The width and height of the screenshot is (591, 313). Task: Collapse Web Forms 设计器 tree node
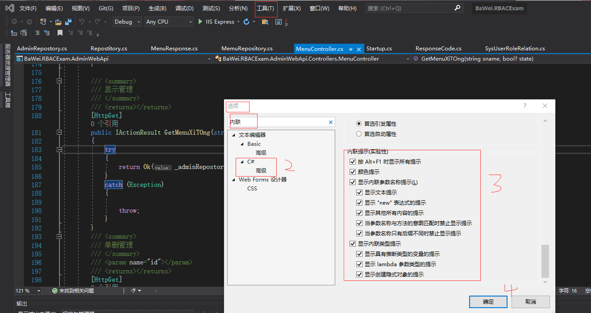tap(233, 180)
